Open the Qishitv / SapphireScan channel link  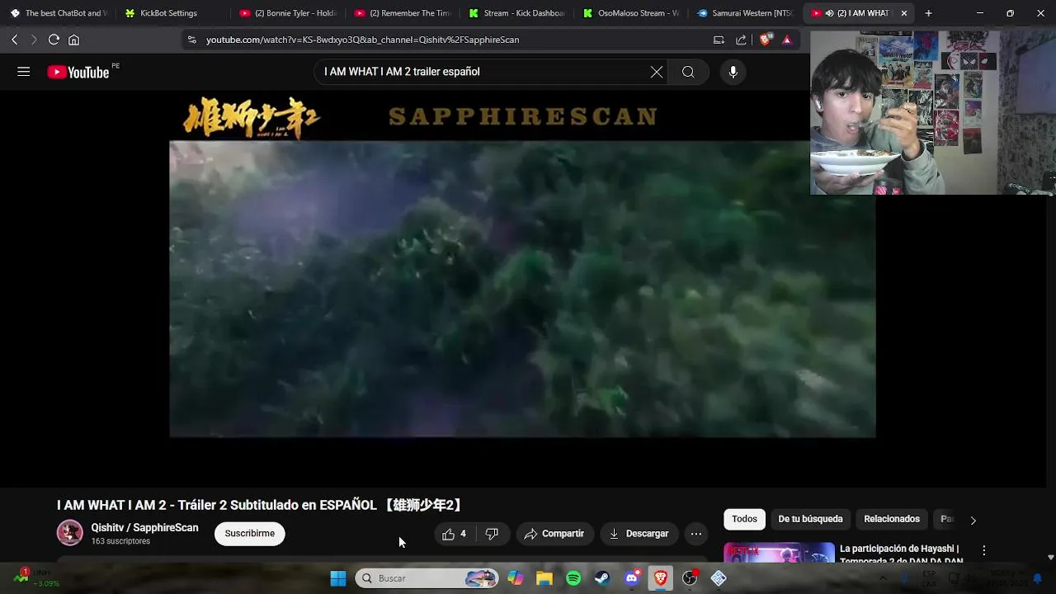coord(144,528)
